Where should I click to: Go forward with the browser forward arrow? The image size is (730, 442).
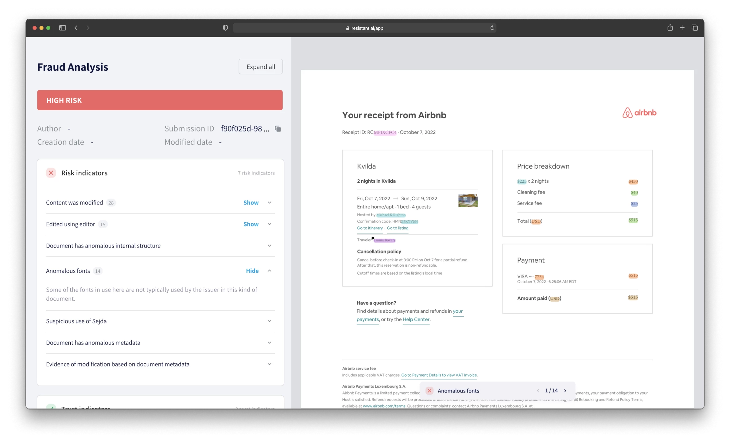[88, 28]
